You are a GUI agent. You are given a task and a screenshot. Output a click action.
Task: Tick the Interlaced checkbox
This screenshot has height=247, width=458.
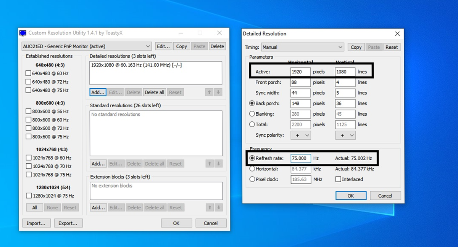(x=338, y=179)
